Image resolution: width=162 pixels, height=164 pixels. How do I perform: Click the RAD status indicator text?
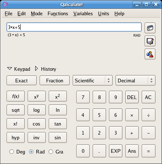pos(137,36)
